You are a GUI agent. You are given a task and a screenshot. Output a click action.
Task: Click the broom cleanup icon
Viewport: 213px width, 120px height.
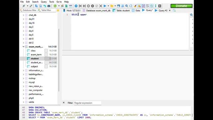(135, 6)
